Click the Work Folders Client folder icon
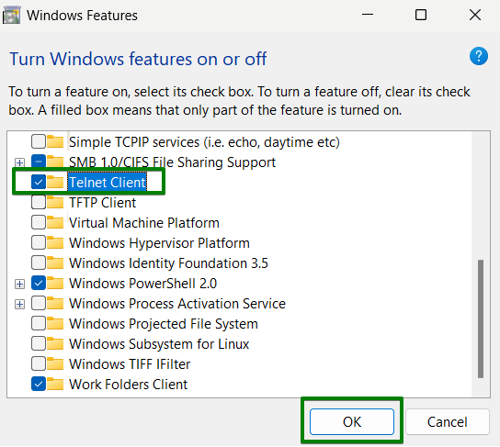This screenshot has height=447, width=500. (55, 385)
